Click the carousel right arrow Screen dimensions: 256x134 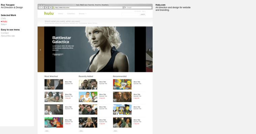[x=150, y=50]
